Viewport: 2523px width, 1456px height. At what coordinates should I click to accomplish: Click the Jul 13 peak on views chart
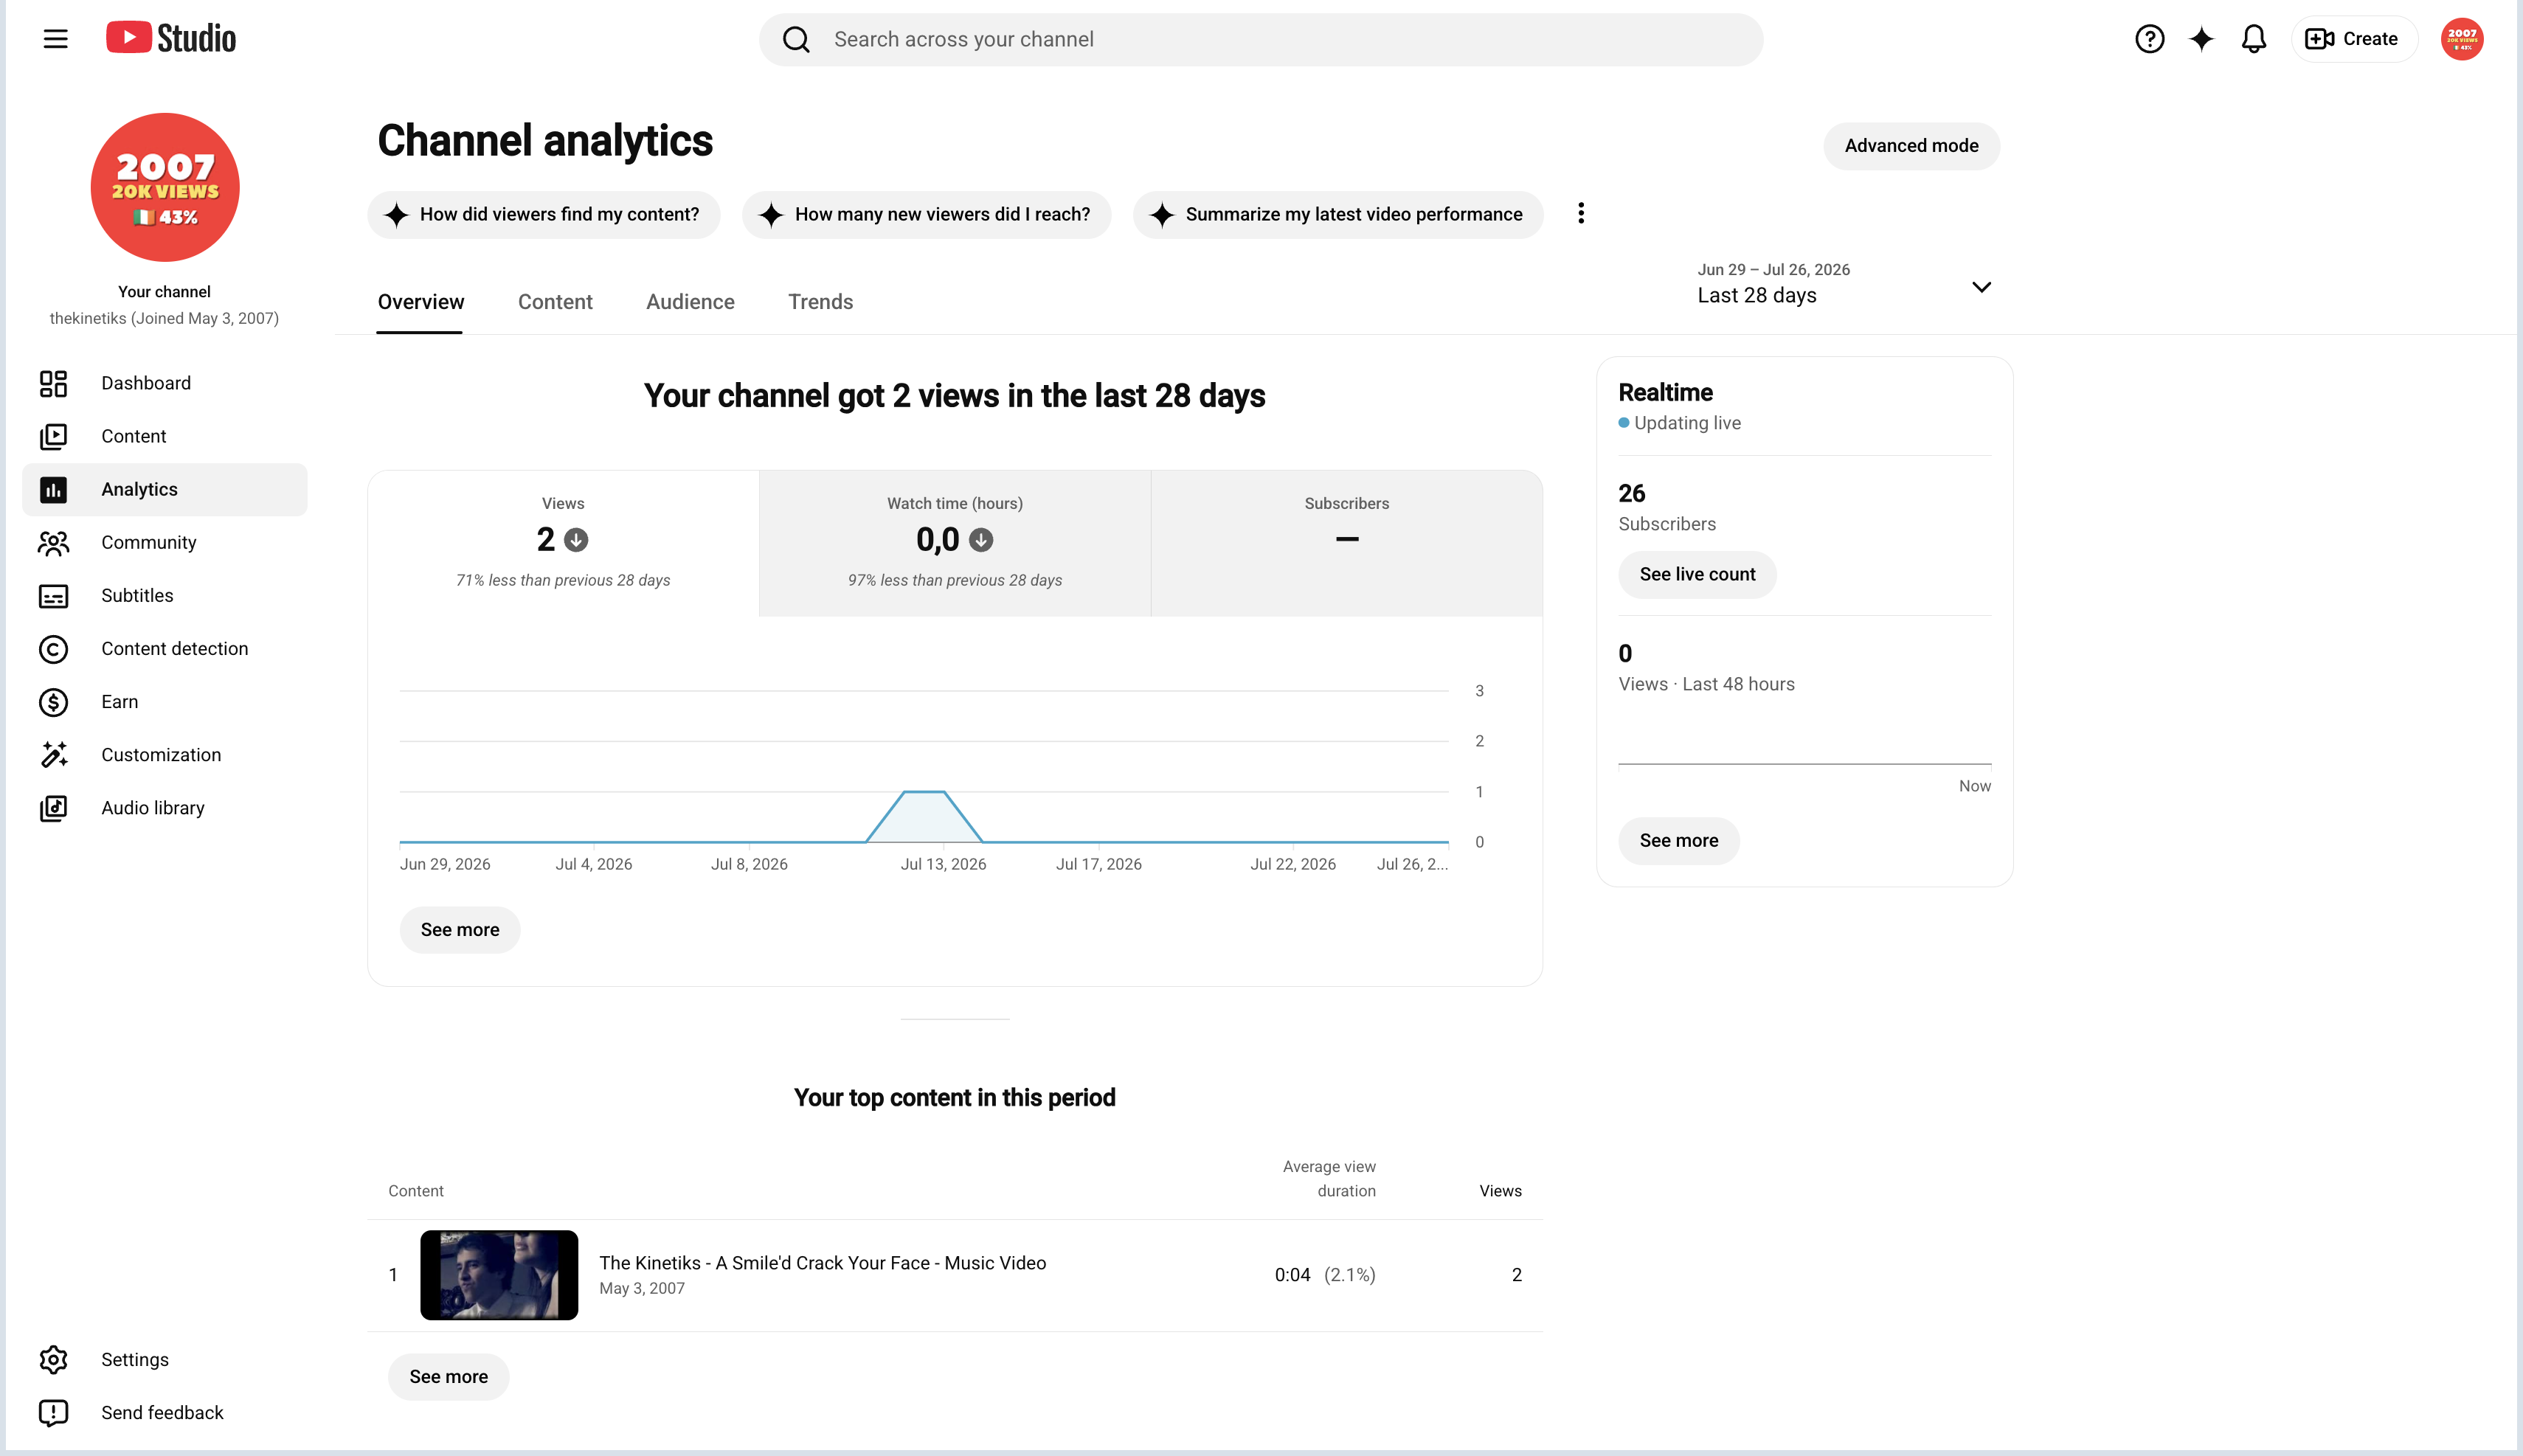point(924,792)
